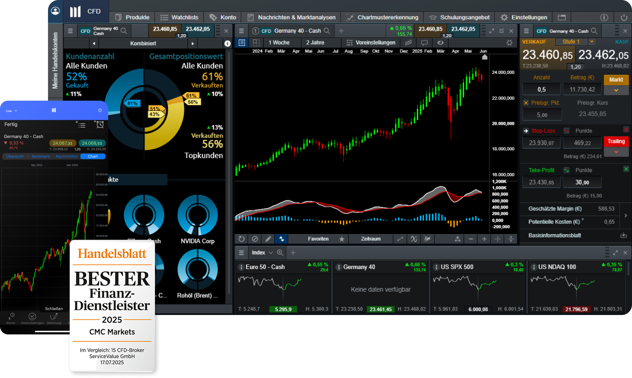Switch to the Sentiment tab in the mobile panel
The image size is (632, 378).
point(41,156)
